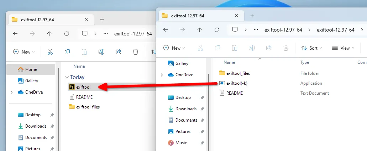The height and width of the screenshot is (151, 367).
Task: Click Copy icon in left window toolbar
Action: point(67,52)
